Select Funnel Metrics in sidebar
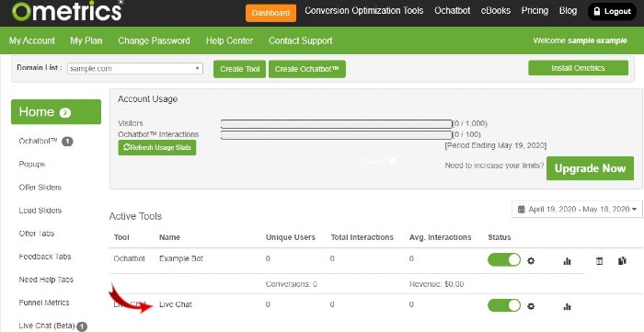The image size is (644, 332). (x=44, y=303)
